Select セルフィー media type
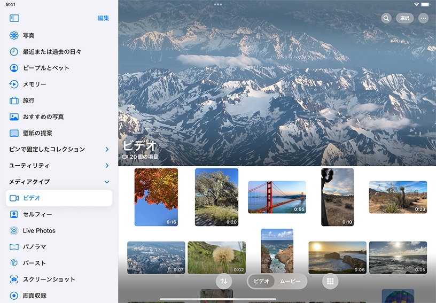The height and width of the screenshot is (303, 436). [x=37, y=214]
